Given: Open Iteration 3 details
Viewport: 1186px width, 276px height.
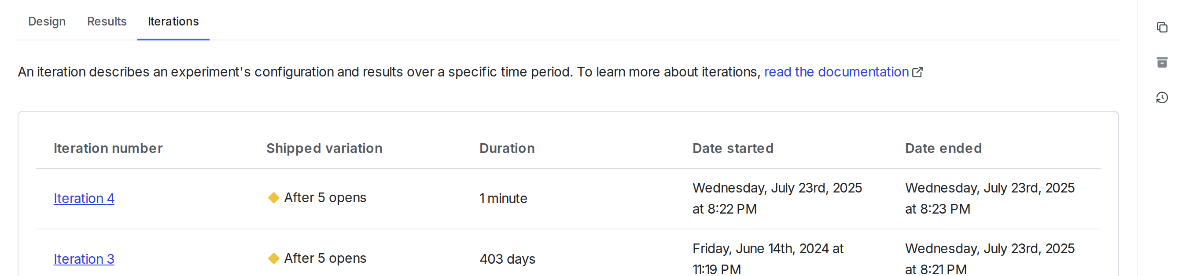Looking at the screenshot, I should click(x=84, y=259).
